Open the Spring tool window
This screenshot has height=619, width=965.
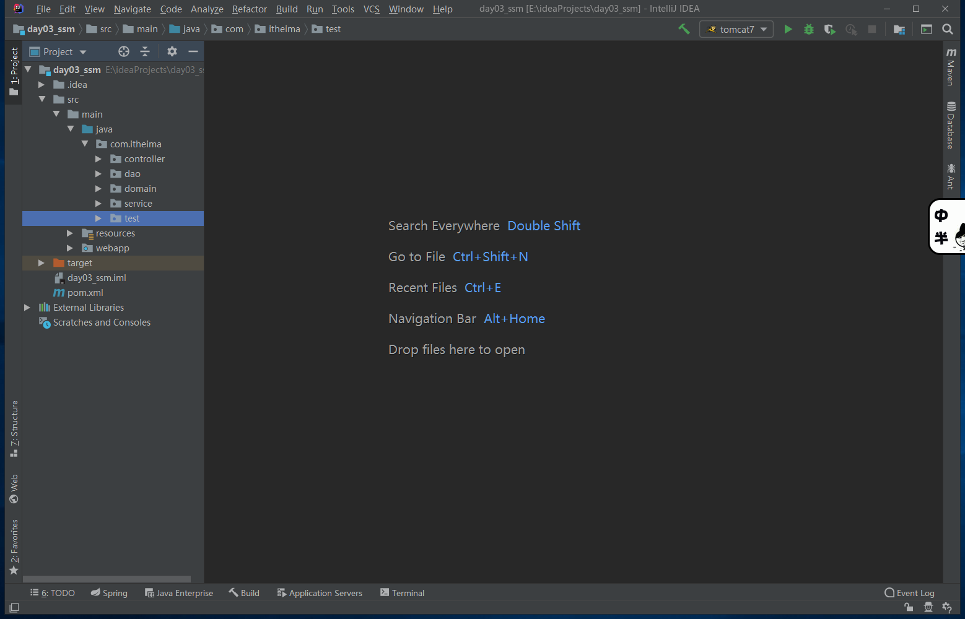click(109, 593)
